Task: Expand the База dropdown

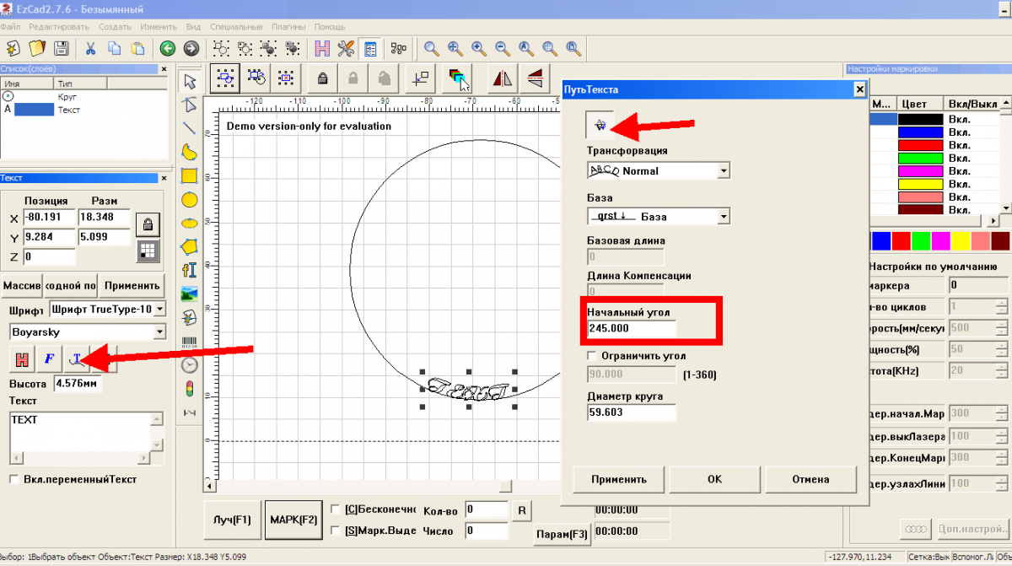Action: point(723,217)
